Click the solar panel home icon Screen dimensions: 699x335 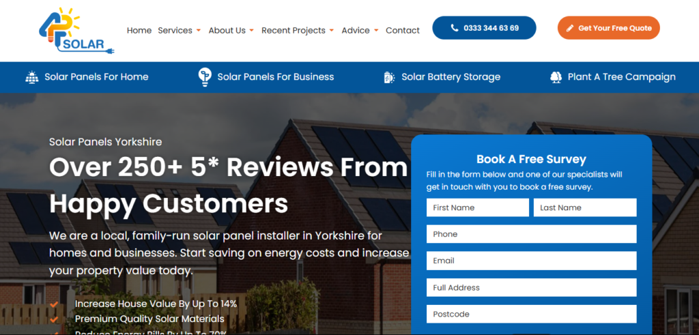(x=32, y=77)
